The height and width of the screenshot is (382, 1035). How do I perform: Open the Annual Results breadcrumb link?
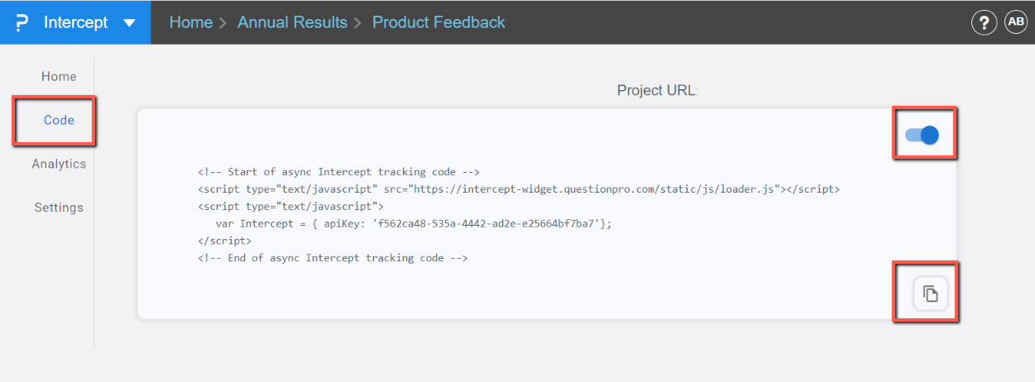tap(292, 22)
